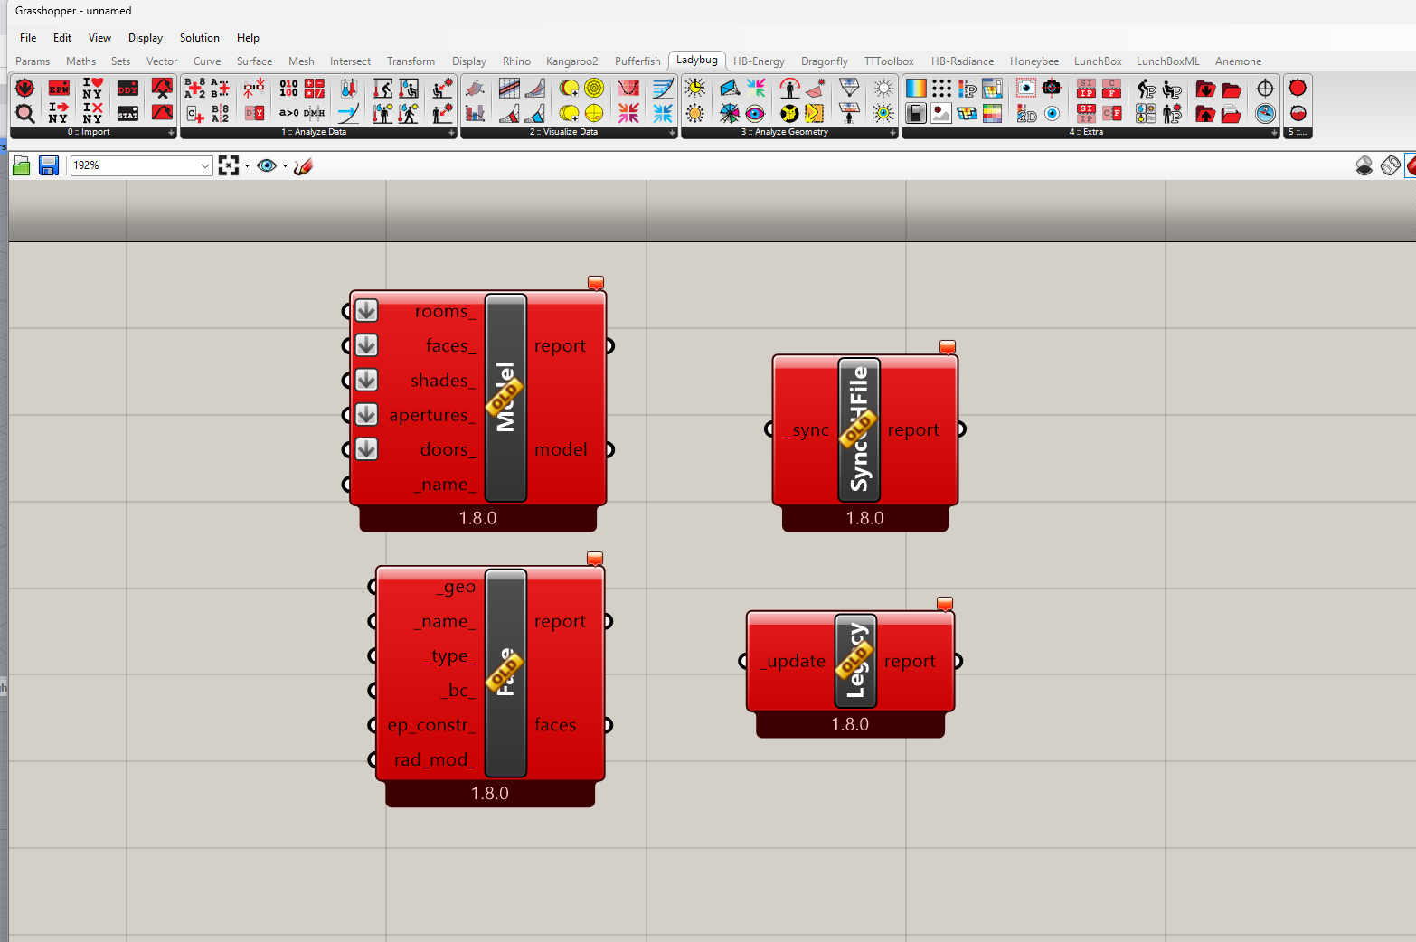
Task: Click the a>0 conditional statement icon
Action: coord(288,113)
